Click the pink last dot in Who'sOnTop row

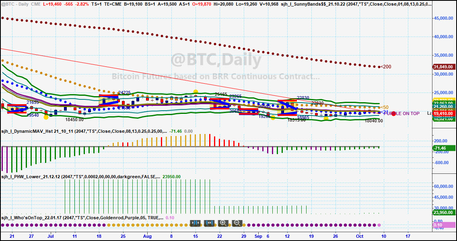pos(379,225)
